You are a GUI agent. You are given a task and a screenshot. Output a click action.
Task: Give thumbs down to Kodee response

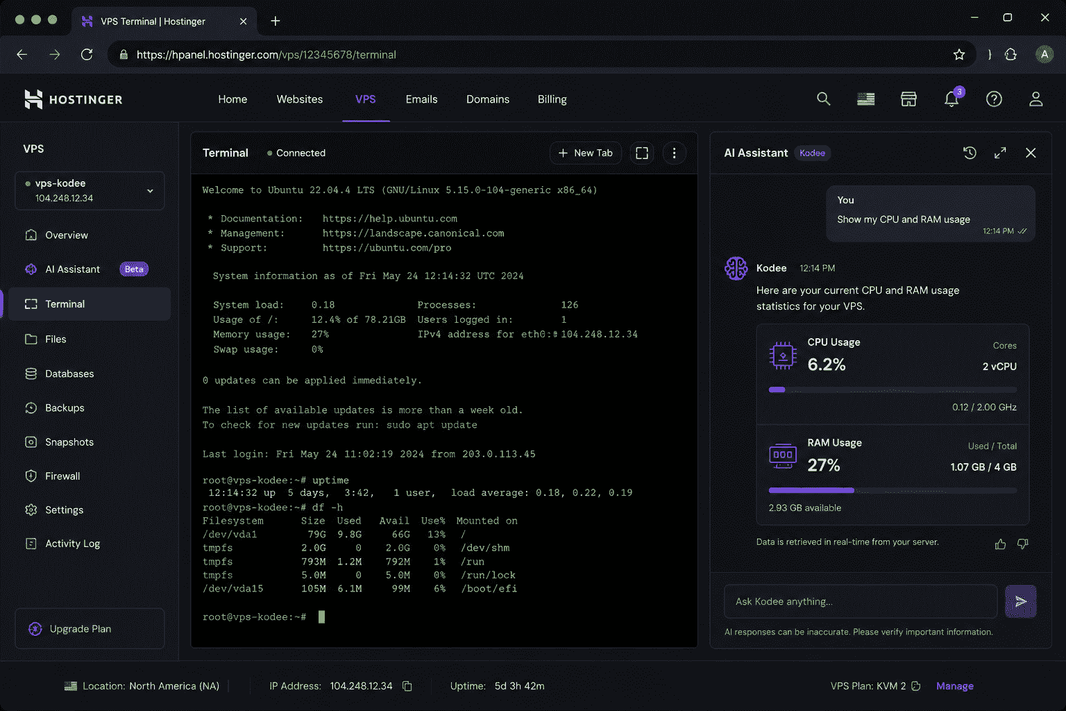1022,544
